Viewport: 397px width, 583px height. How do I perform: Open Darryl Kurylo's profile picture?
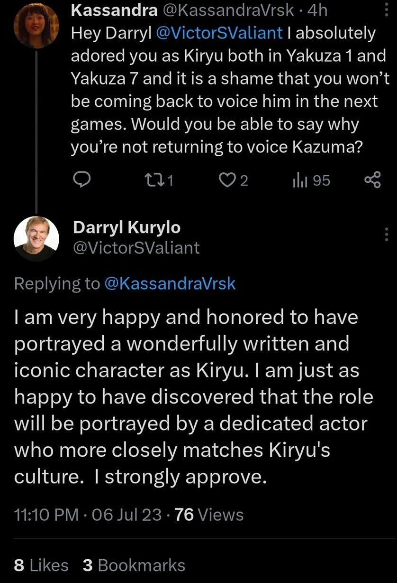pyautogui.click(x=36, y=239)
